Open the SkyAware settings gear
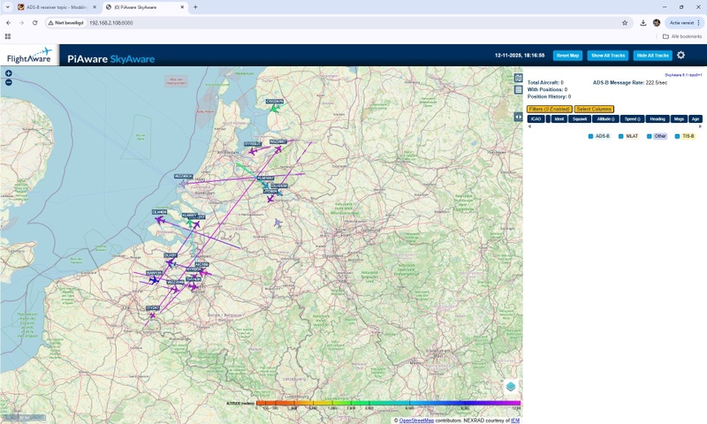 (680, 55)
